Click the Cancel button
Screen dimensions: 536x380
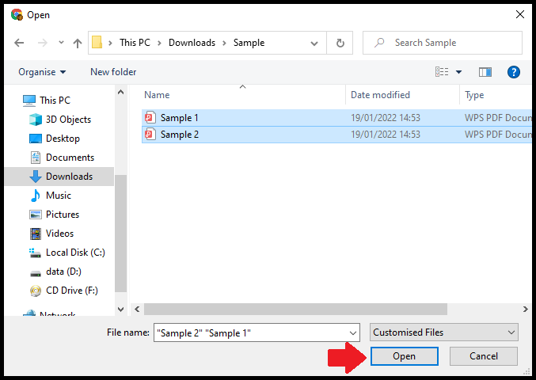click(x=484, y=356)
